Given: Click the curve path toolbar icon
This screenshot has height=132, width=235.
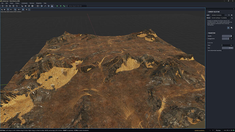Looking at the screenshot, I should coord(45,6).
